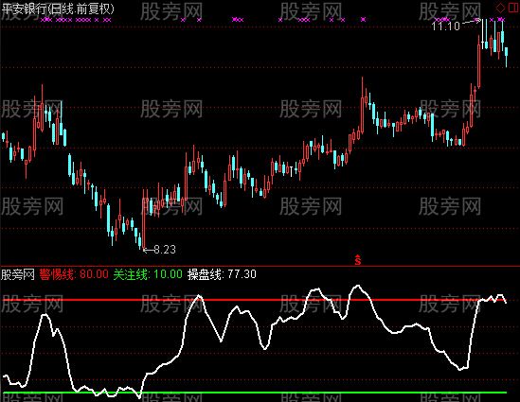The height and width of the screenshot is (402, 520).
Task: Click the red diamond icon at top right
Action: click(500, 8)
